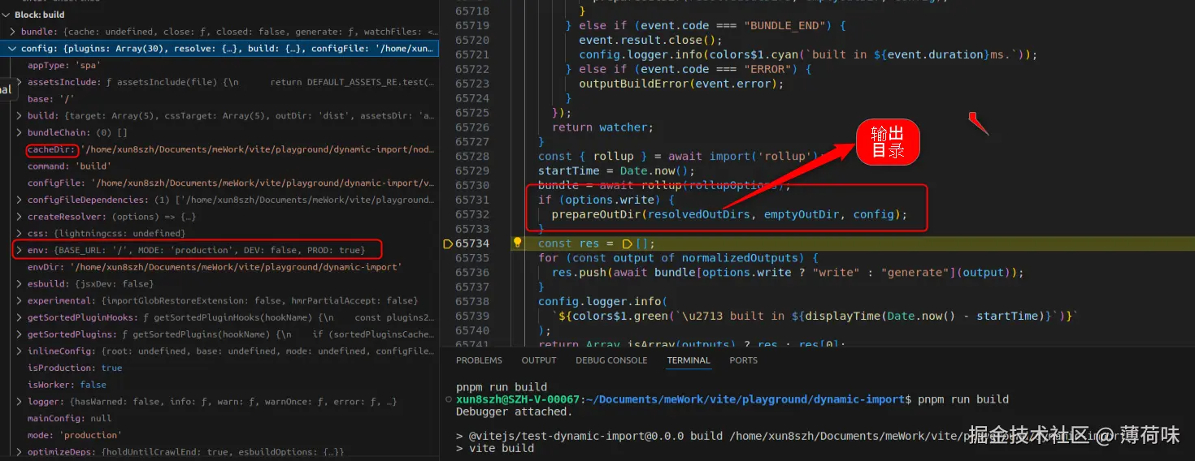
Task: Click the res.push(await bundle...) code line
Action: point(788,273)
